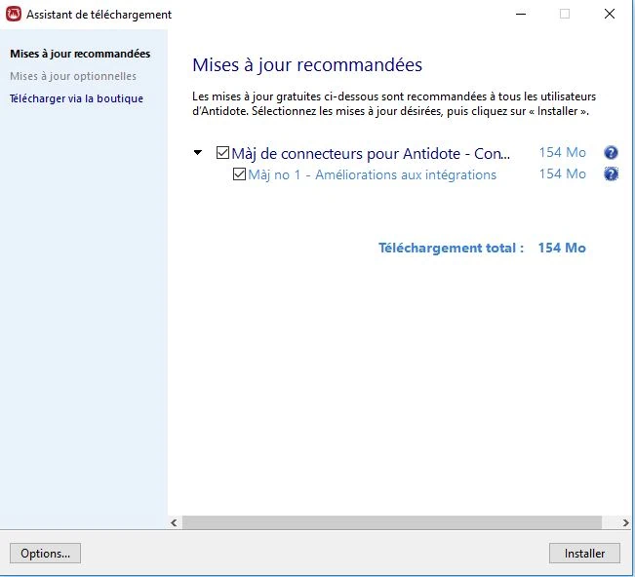Minimize the Assistant de téléchargement window
635x577 pixels.
click(520, 15)
